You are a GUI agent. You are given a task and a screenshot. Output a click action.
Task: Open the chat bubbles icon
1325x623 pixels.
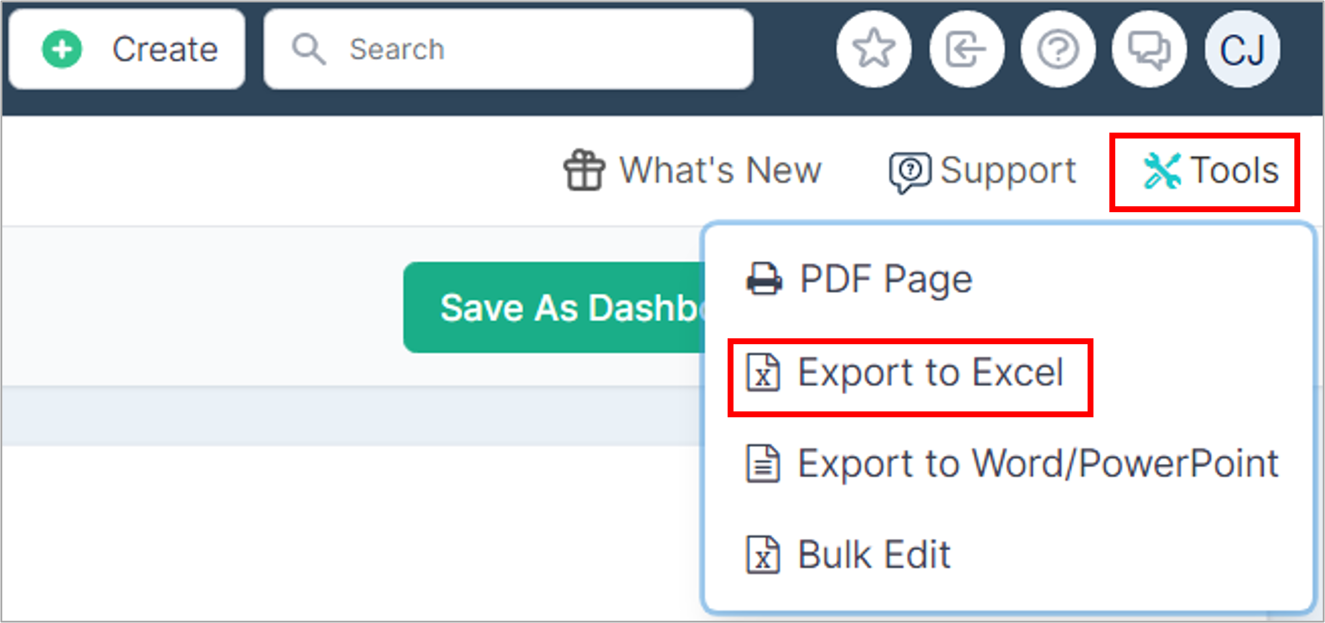pyautogui.click(x=1149, y=49)
